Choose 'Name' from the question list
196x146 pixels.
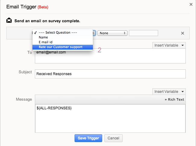coord(43,37)
